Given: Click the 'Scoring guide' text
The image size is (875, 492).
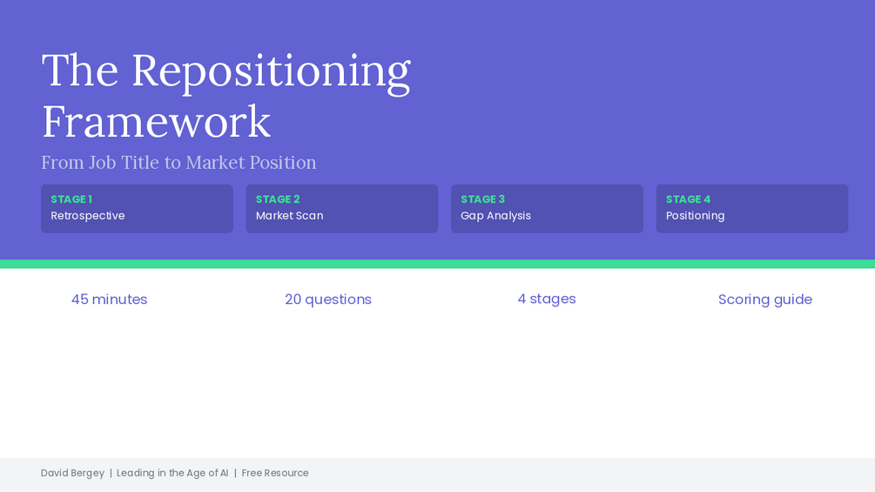Looking at the screenshot, I should [765, 300].
